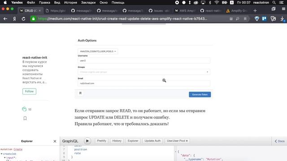Open the Закладки menu
287x161 pixels.
(x=88, y=3)
